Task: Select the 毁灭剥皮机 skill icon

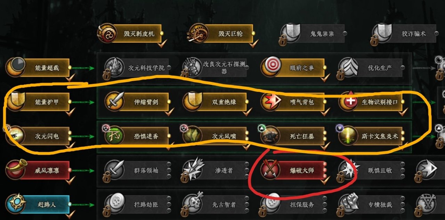Action: pyautogui.click(x=107, y=34)
